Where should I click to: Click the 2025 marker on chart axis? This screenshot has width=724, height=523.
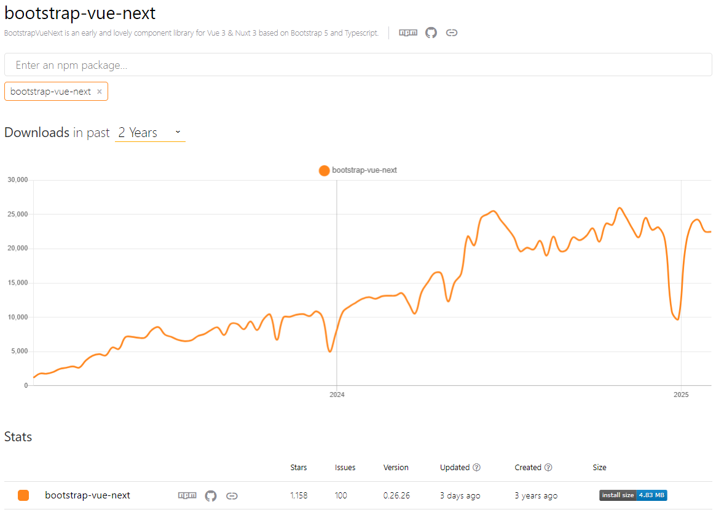[681, 395]
